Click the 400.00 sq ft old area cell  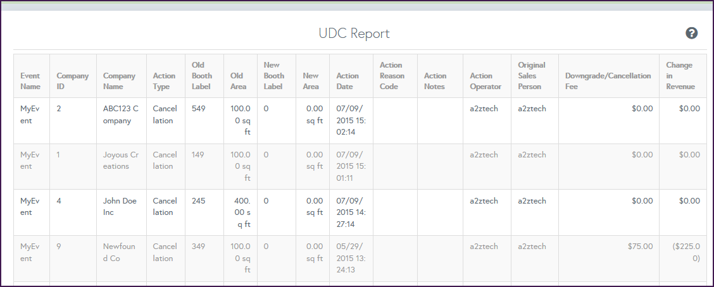click(x=241, y=212)
